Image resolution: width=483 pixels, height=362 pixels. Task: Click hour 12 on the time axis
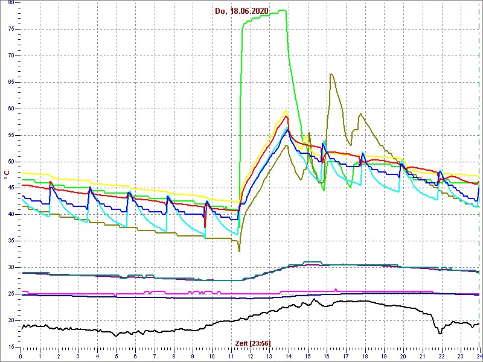pos(250,356)
